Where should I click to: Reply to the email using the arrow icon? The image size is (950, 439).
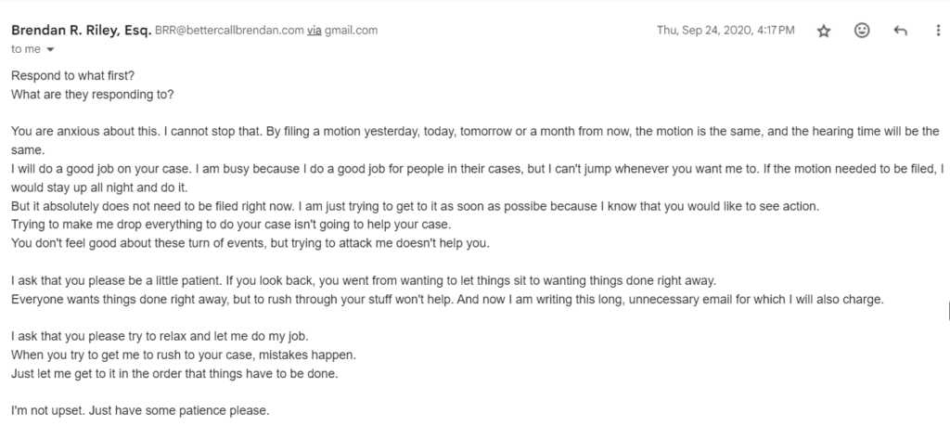pyautogui.click(x=900, y=31)
